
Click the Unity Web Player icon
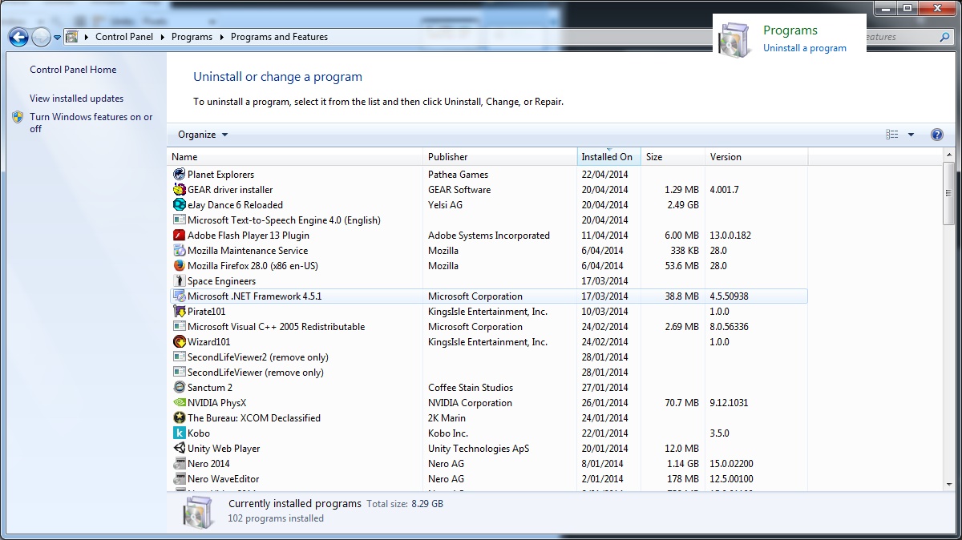(x=180, y=449)
